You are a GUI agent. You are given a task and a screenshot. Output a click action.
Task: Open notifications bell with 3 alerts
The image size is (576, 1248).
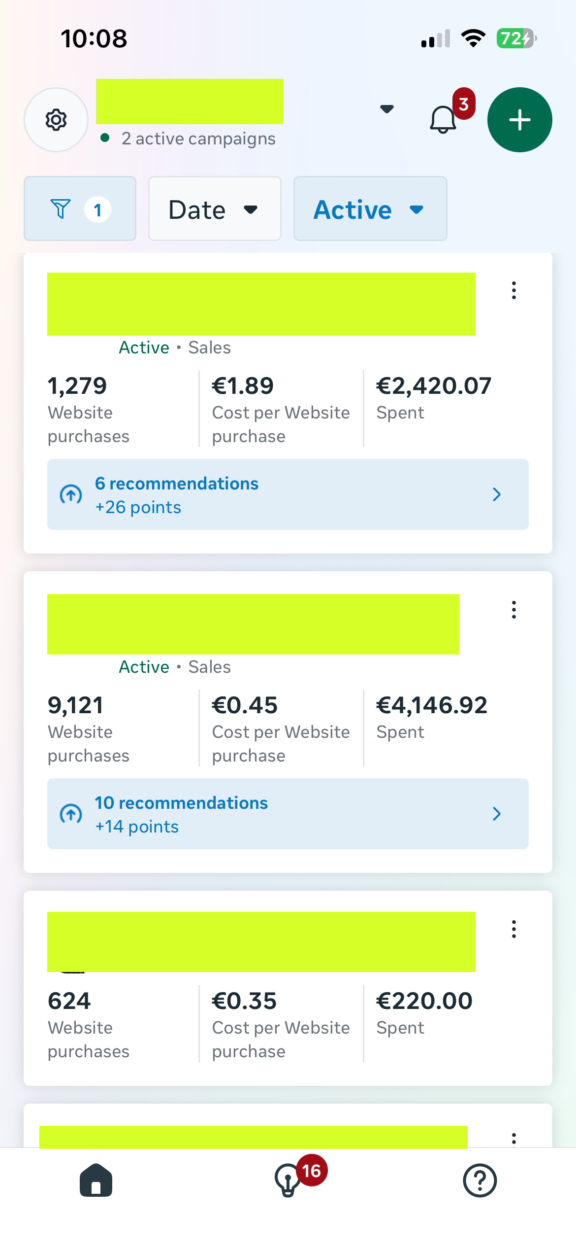pyautogui.click(x=444, y=119)
